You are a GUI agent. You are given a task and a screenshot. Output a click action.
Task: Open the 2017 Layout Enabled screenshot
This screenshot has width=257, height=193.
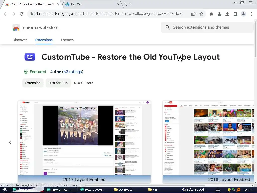[x=84, y=142]
